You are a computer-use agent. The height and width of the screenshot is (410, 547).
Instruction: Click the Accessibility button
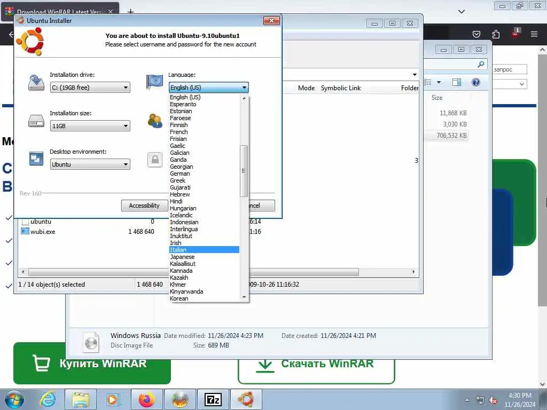(x=144, y=206)
